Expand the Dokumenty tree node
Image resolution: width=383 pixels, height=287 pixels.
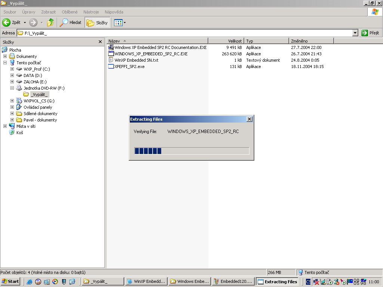[x=5, y=56]
